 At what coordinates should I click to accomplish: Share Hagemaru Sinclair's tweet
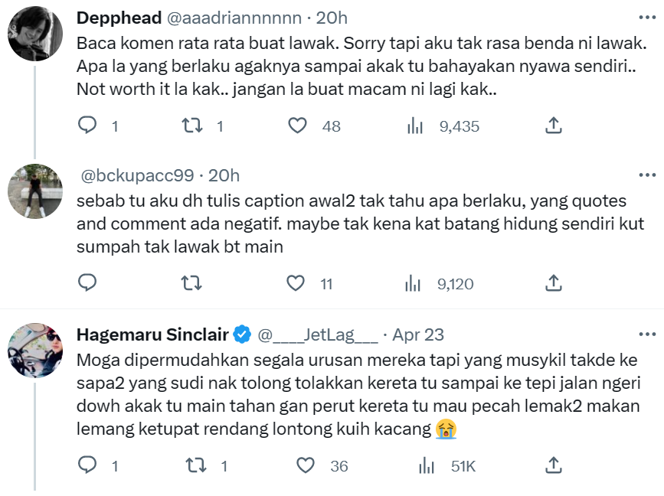pos(554,465)
